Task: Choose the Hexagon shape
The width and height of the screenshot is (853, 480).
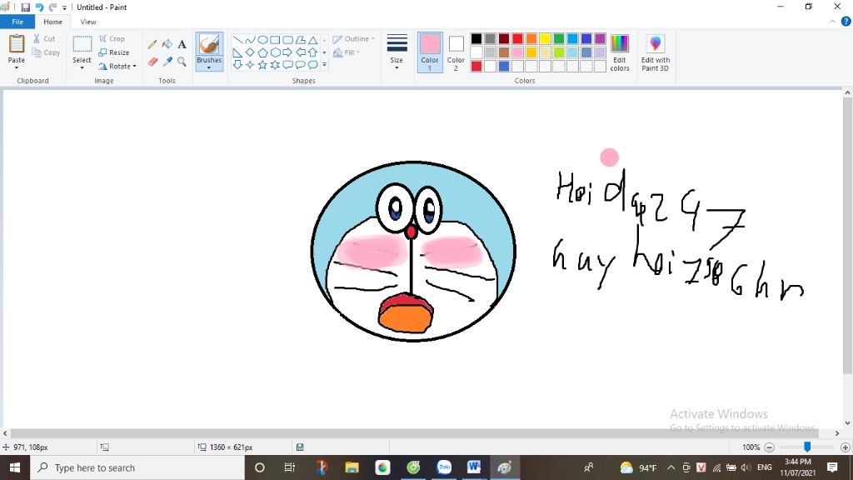Action: click(x=275, y=52)
